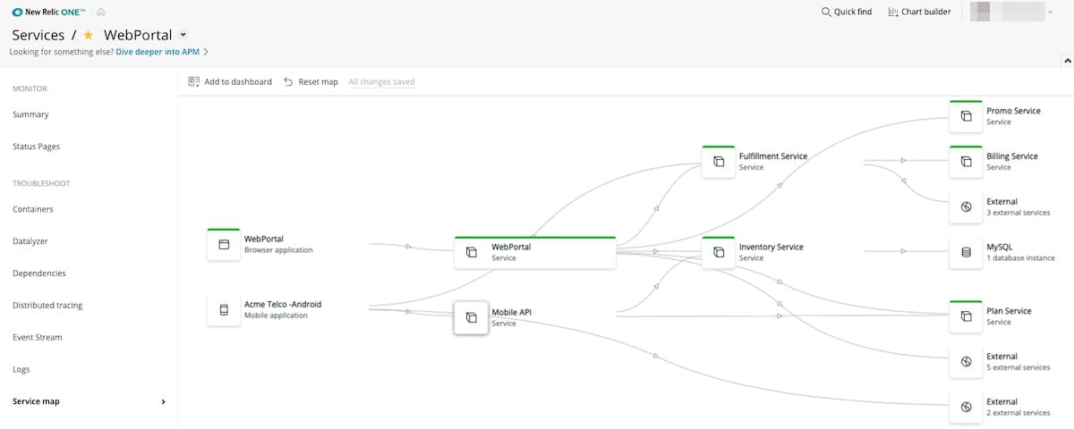The height and width of the screenshot is (429, 1074).
Task: Click the Mobile API label
Action: (513, 313)
